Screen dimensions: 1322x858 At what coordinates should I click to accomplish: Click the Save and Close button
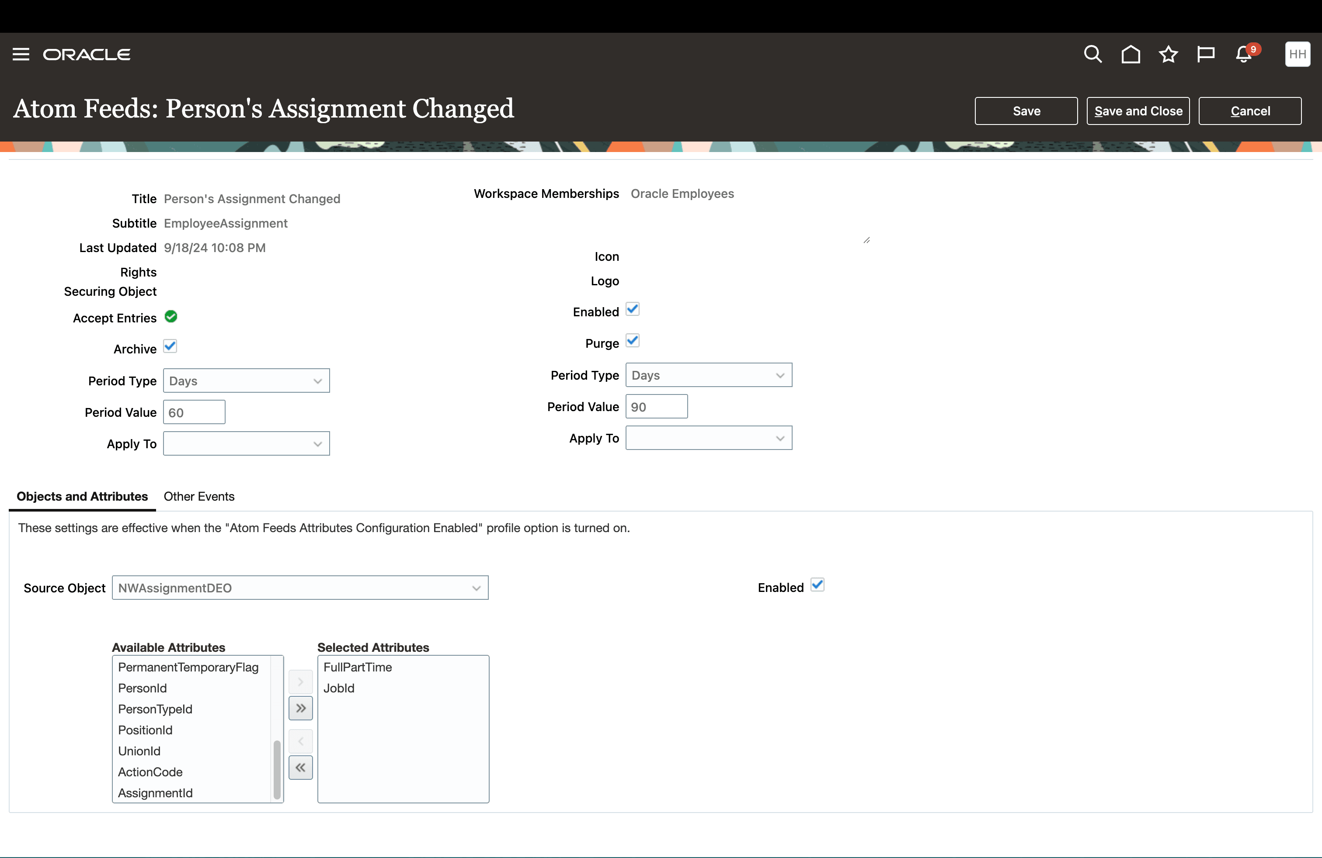click(x=1138, y=111)
